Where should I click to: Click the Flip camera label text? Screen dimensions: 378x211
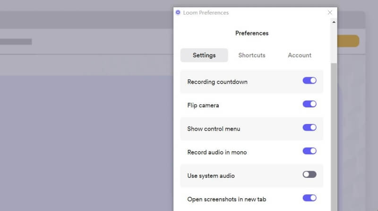pyautogui.click(x=203, y=105)
